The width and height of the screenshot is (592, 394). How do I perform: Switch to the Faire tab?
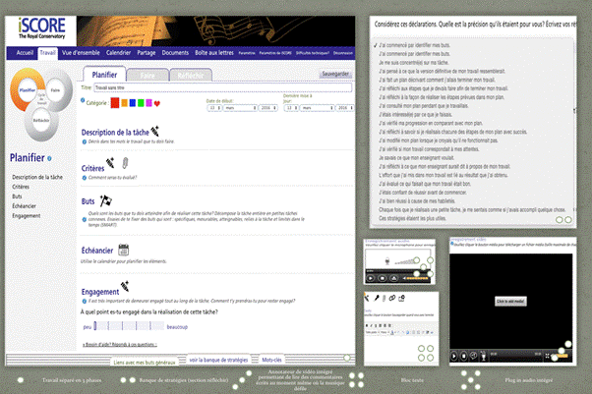pos(148,75)
